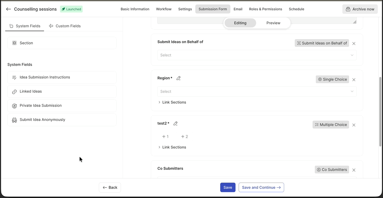Open Submit Ideas on Behalf of dropdown
Image resolution: width=383 pixels, height=198 pixels.
tap(257, 55)
